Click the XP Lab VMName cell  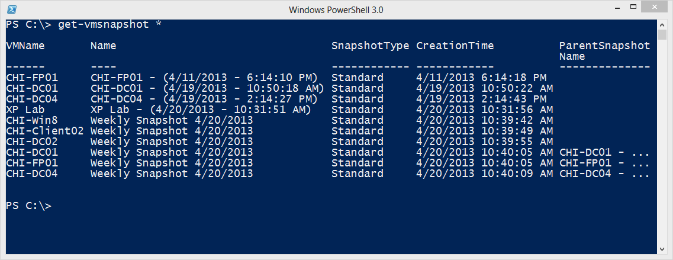click(x=25, y=110)
